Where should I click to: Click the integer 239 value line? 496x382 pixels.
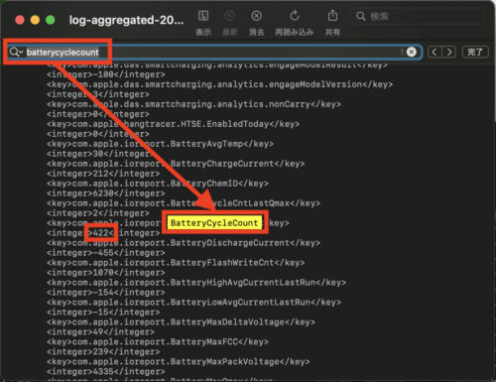(103, 352)
